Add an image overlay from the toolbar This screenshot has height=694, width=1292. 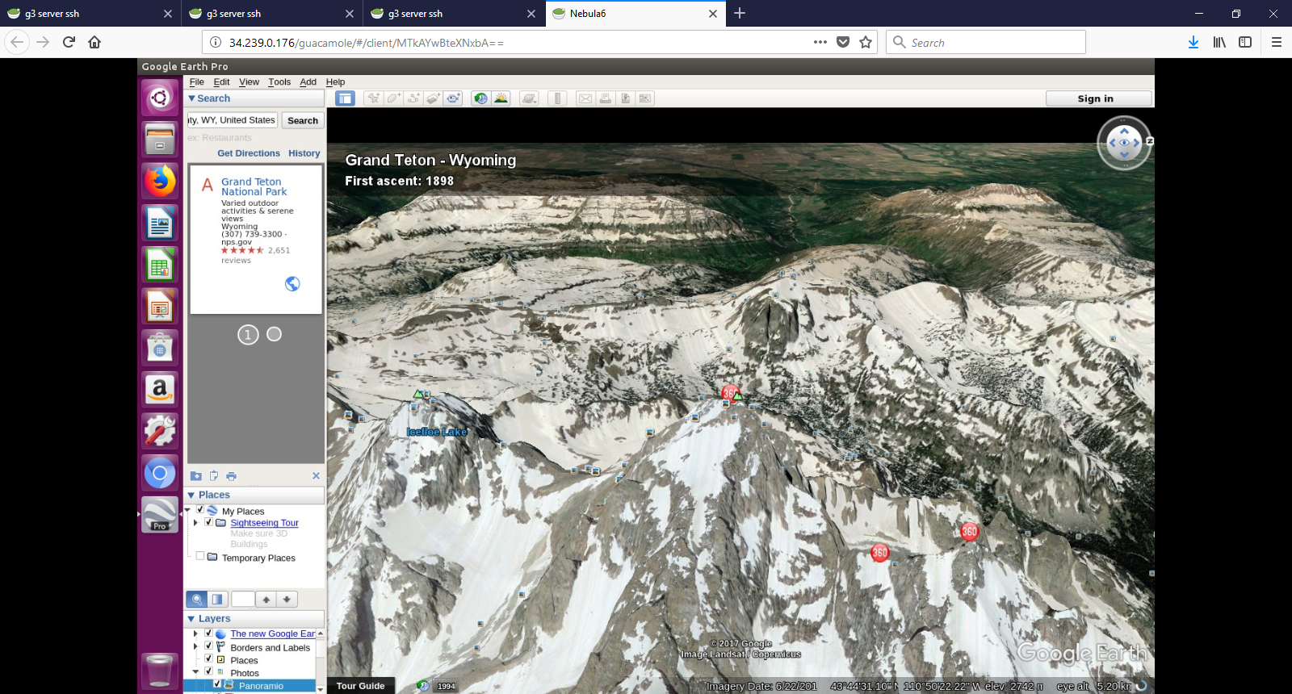click(x=434, y=98)
